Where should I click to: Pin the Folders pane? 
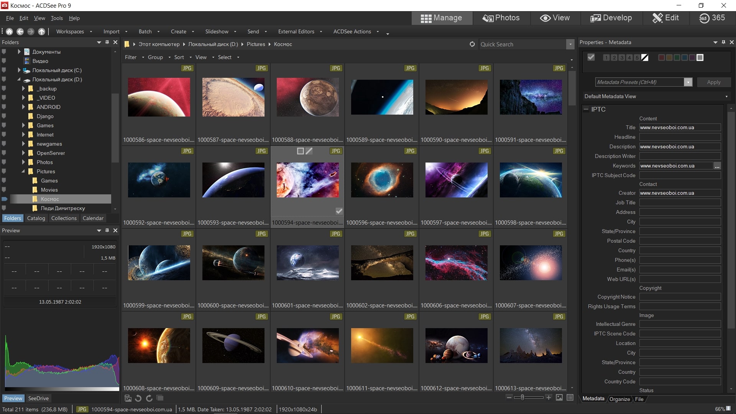[x=107, y=42]
